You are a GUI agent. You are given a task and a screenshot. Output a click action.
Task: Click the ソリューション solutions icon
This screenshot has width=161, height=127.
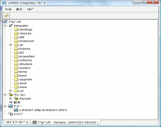[x=10, y=94]
